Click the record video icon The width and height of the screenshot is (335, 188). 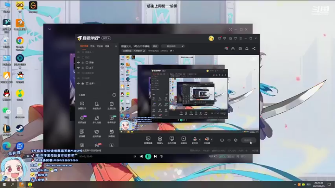point(222,140)
